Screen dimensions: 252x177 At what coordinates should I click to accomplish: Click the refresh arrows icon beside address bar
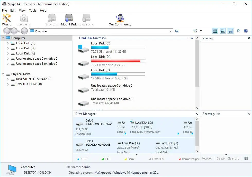176,31
